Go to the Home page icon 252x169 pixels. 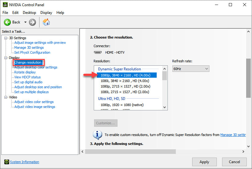pos(46,22)
